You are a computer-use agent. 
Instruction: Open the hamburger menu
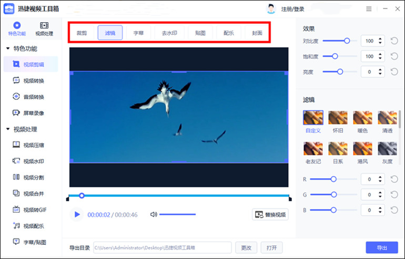[369, 9]
